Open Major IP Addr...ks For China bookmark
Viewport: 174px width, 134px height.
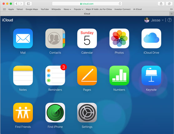[x=99, y=9]
